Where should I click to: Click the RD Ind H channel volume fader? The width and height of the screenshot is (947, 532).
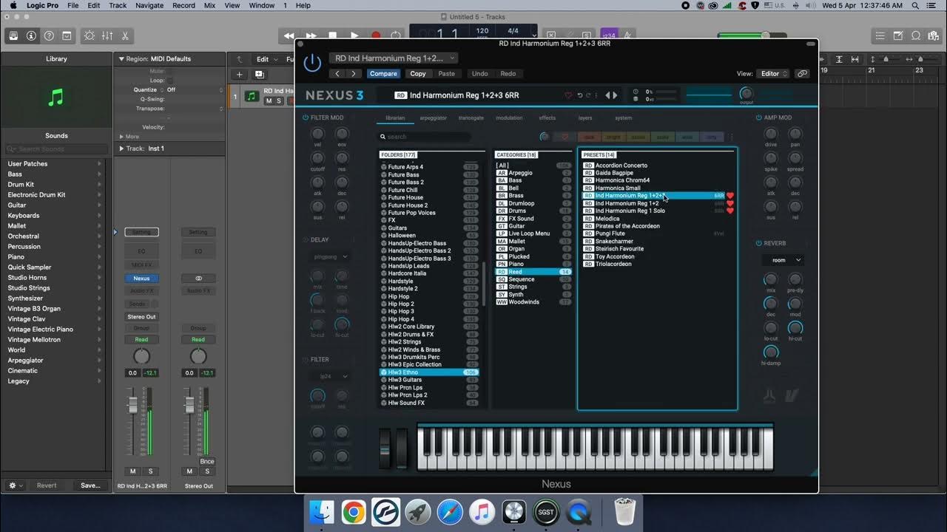(x=133, y=405)
